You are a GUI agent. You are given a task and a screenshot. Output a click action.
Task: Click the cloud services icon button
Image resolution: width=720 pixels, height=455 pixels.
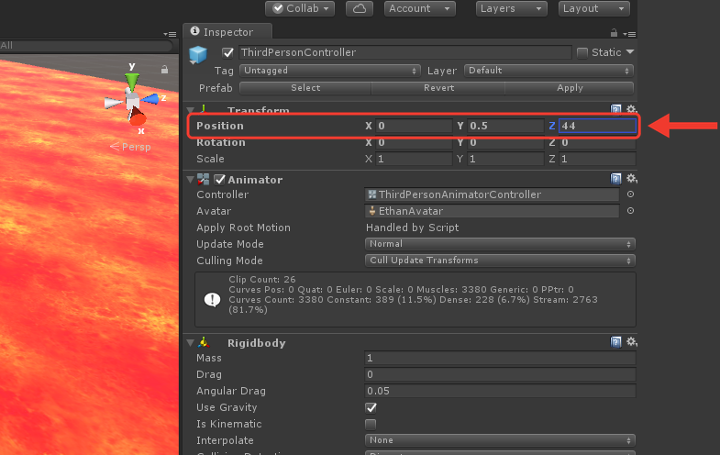[359, 8]
